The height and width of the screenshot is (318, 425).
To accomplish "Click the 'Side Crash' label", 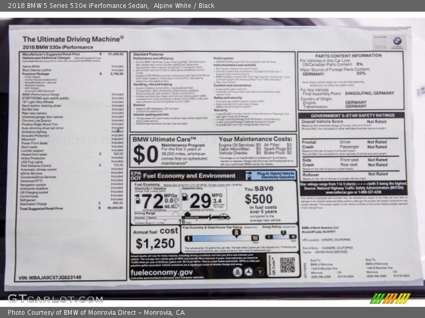I will 308,162.
